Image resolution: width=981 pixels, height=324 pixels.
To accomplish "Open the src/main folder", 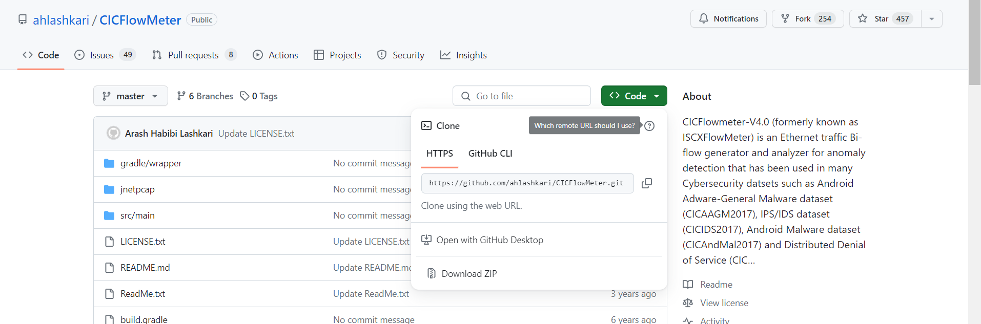I will pos(137,215).
